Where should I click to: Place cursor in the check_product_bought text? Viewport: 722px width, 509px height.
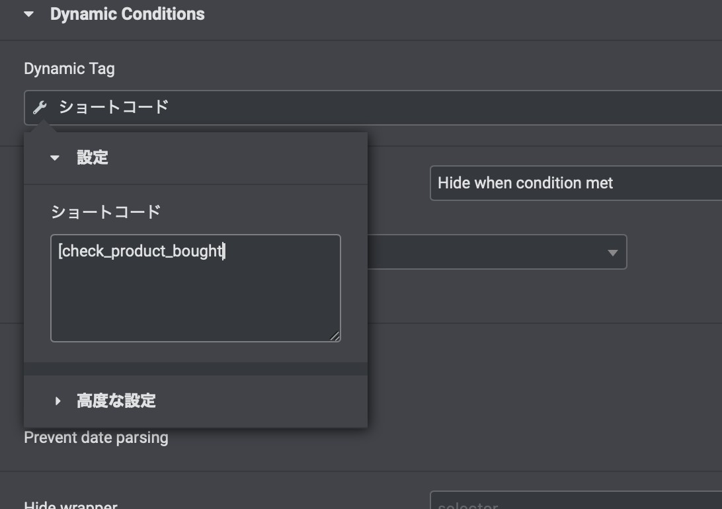tap(140, 251)
